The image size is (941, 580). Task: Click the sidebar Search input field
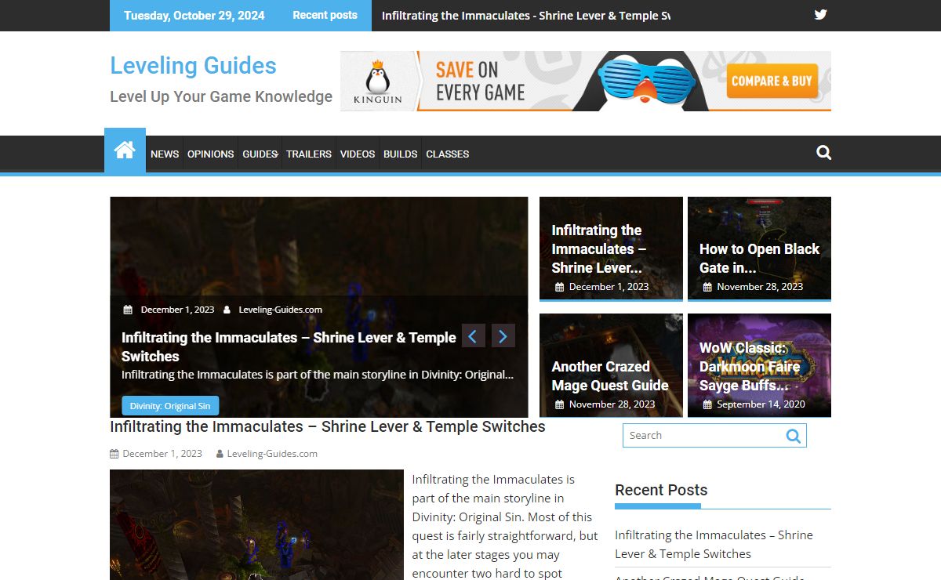703,436
